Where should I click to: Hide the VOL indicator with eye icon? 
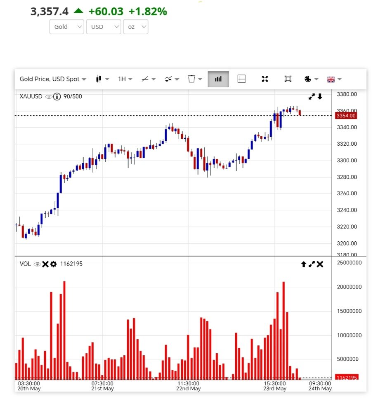click(37, 264)
